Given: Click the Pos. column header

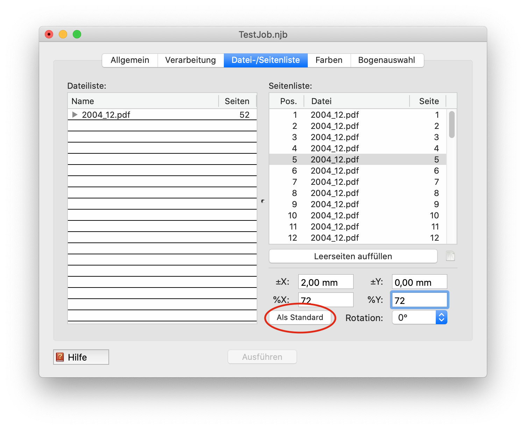Looking at the screenshot, I should click(288, 101).
